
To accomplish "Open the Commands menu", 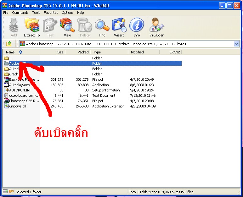I will [x=20, y=13].
